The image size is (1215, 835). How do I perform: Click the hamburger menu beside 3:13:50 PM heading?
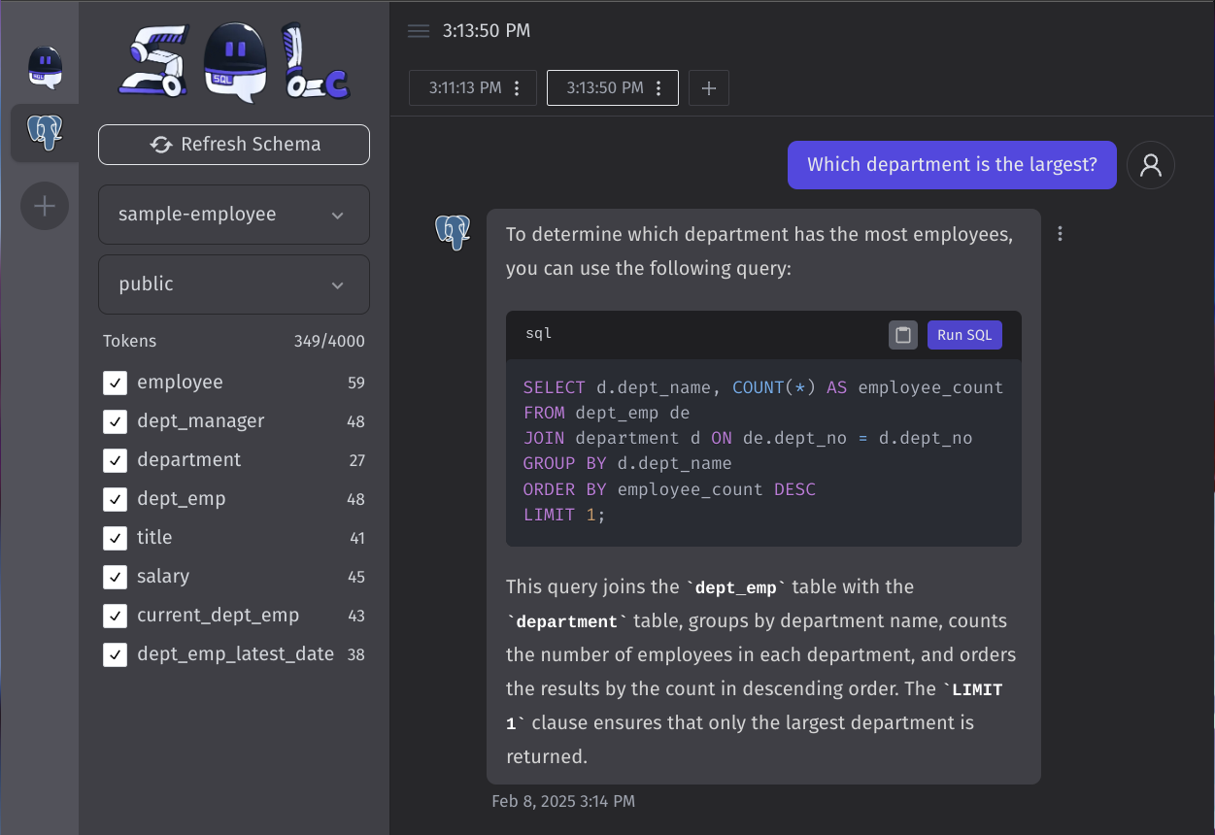418,30
